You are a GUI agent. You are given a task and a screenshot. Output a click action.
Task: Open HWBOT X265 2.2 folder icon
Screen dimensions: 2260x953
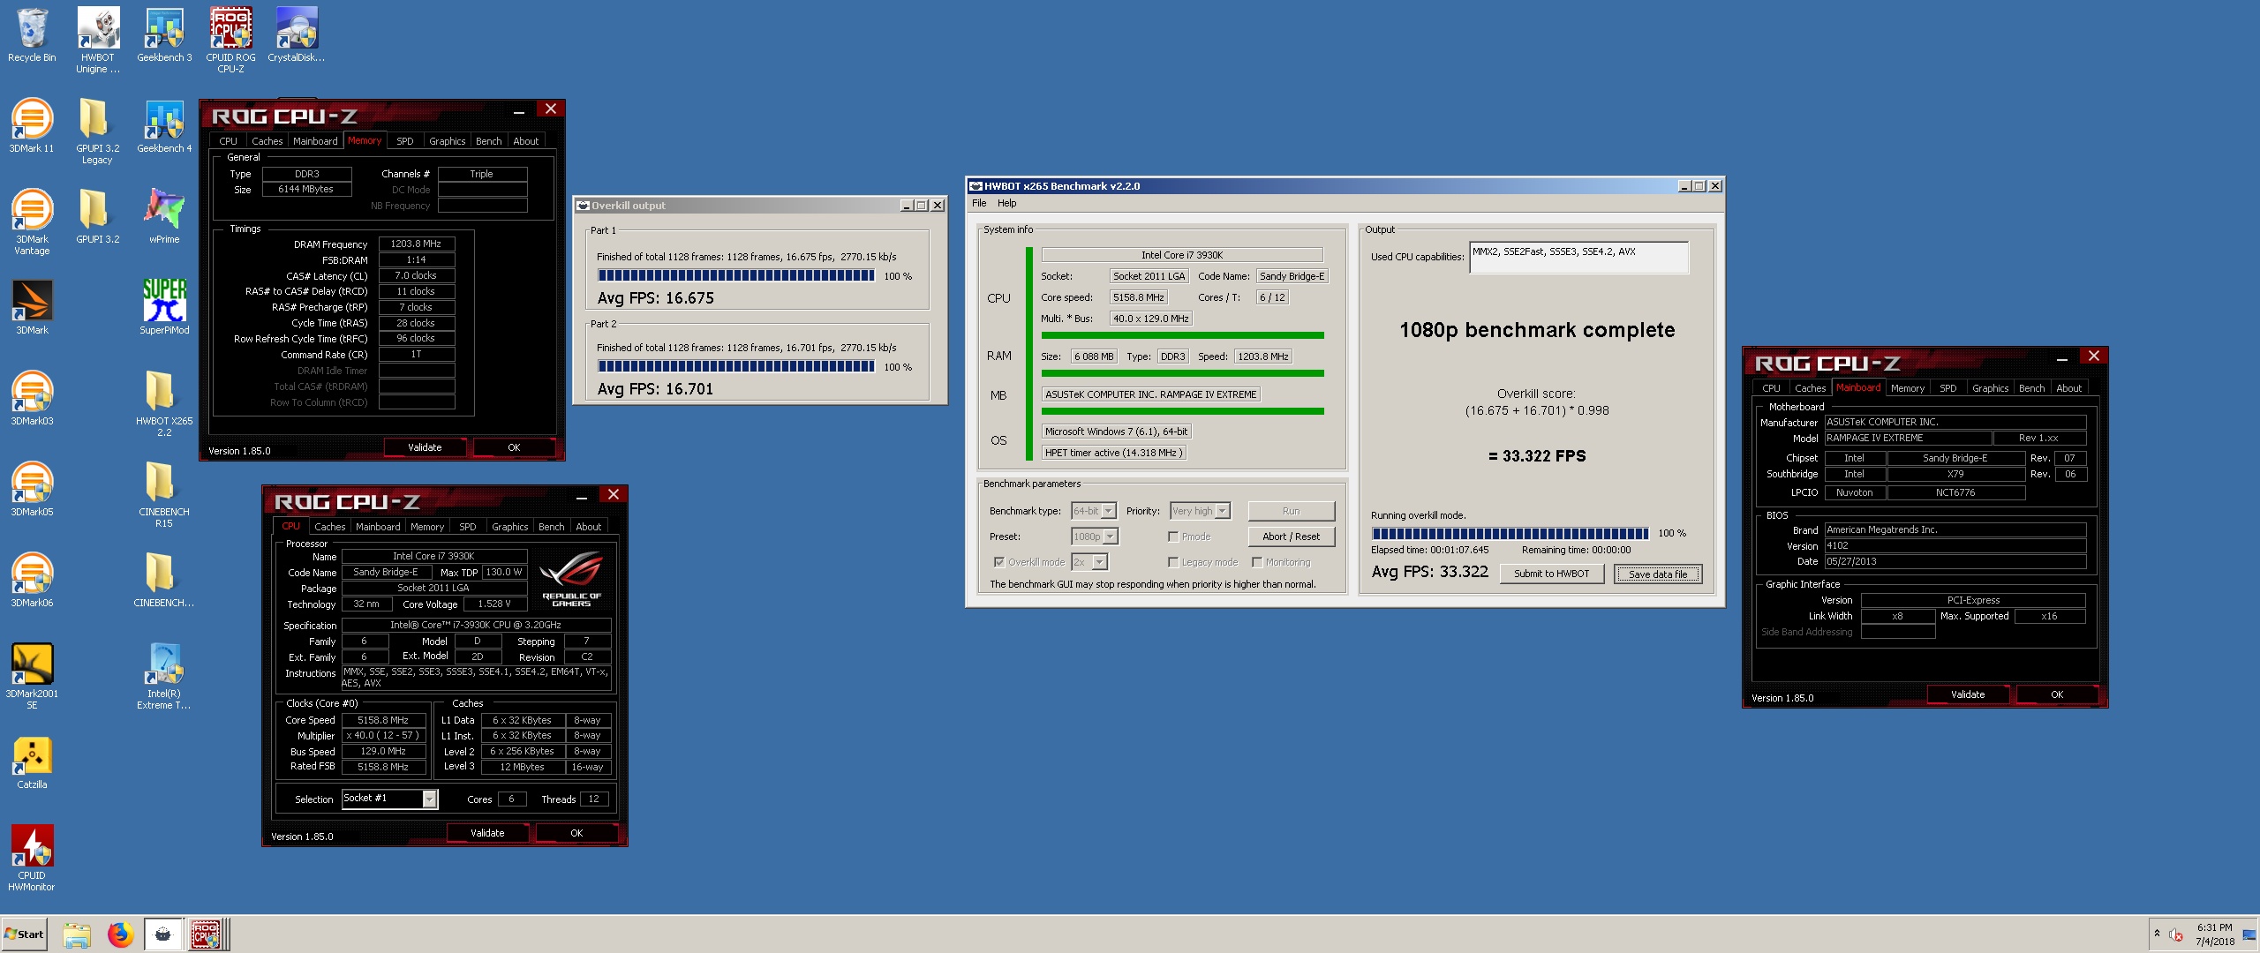(164, 404)
